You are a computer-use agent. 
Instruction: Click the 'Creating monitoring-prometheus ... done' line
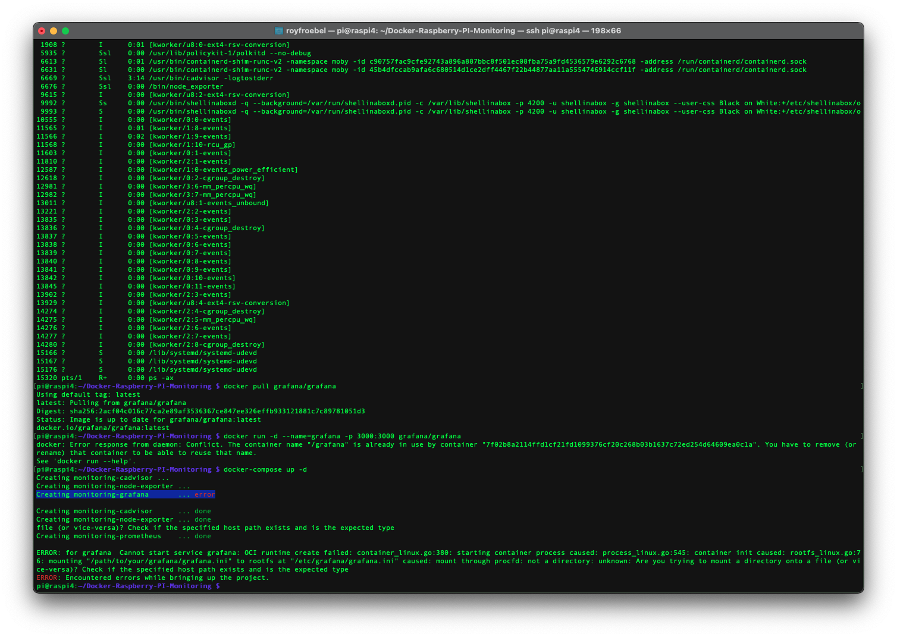pyautogui.click(x=122, y=535)
